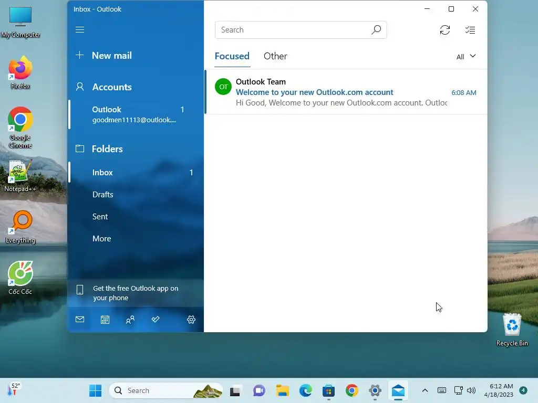Screen dimensions: 538x403
Task: Expand More folders list
Action: pyautogui.click(x=101, y=239)
